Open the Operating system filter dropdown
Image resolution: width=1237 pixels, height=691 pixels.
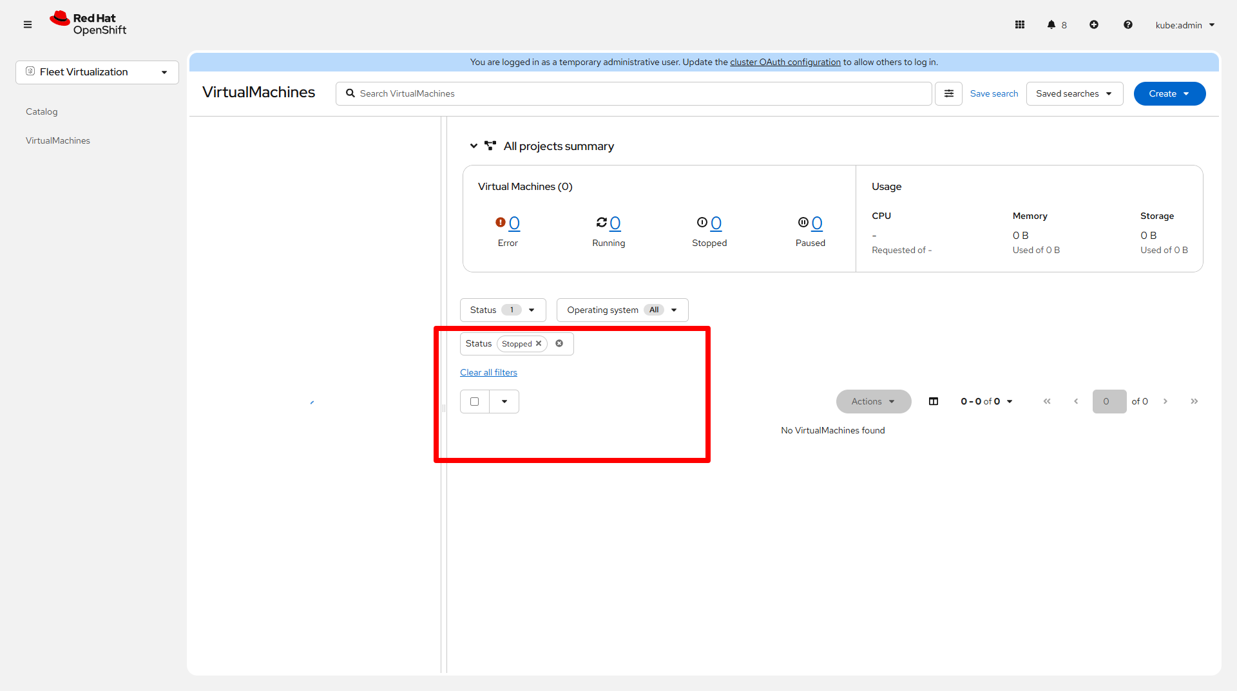pyautogui.click(x=622, y=310)
